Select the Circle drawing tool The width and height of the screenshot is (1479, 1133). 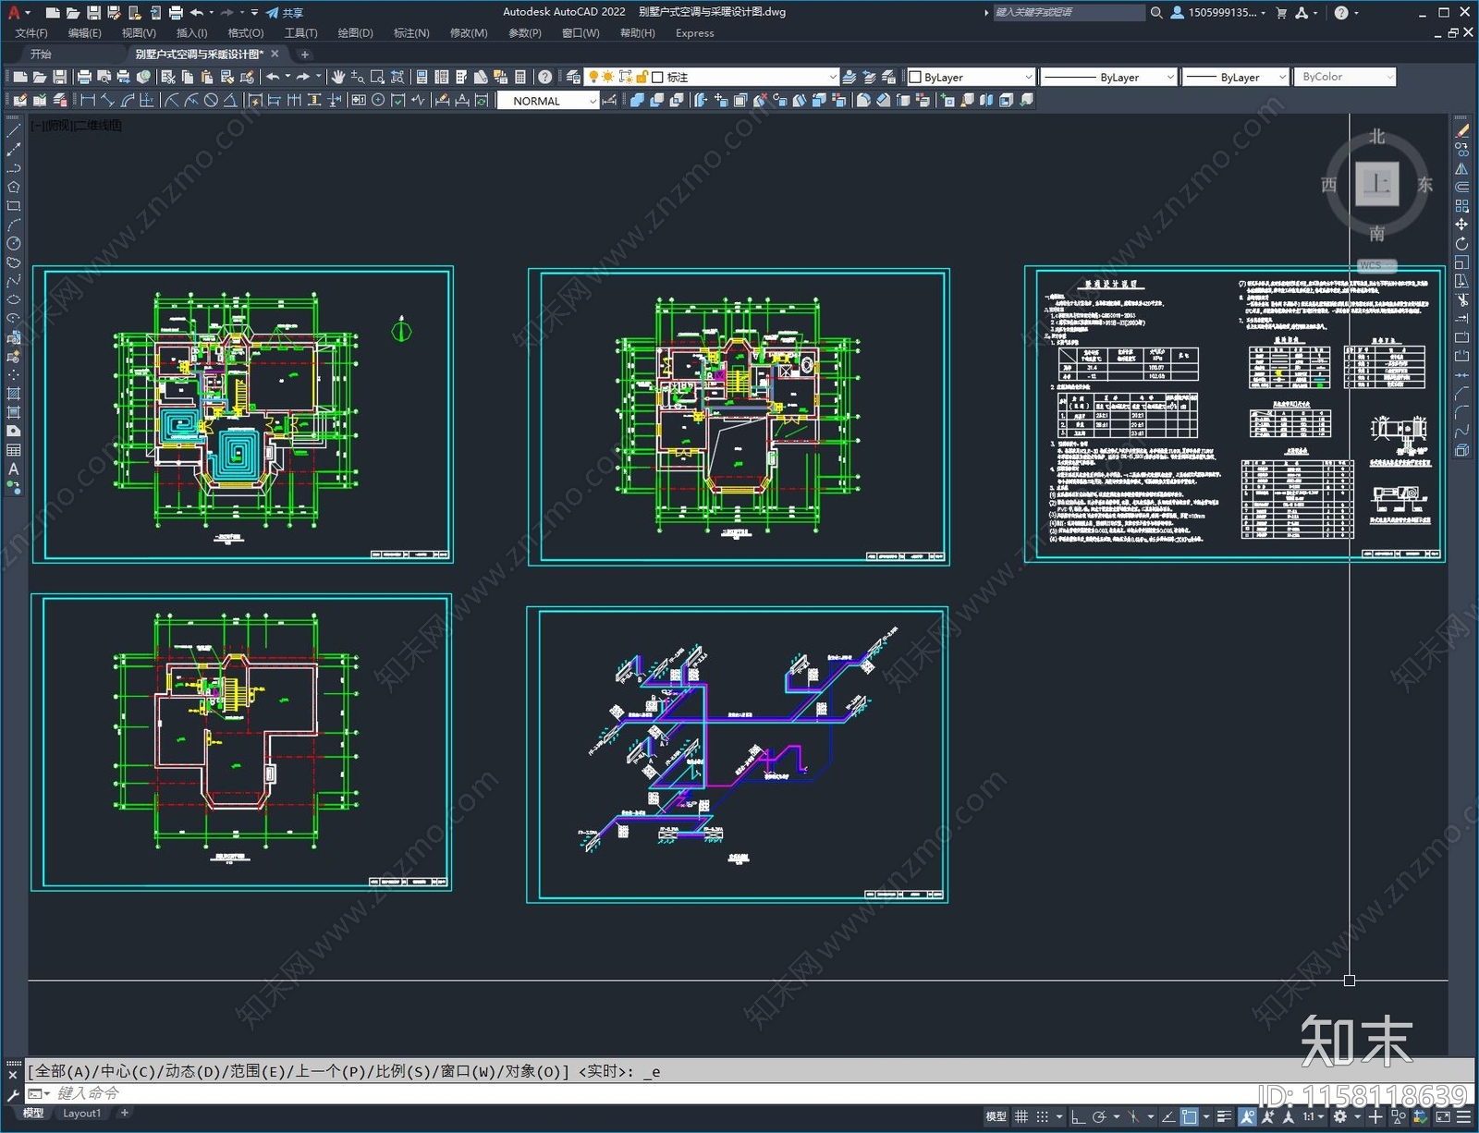click(13, 244)
